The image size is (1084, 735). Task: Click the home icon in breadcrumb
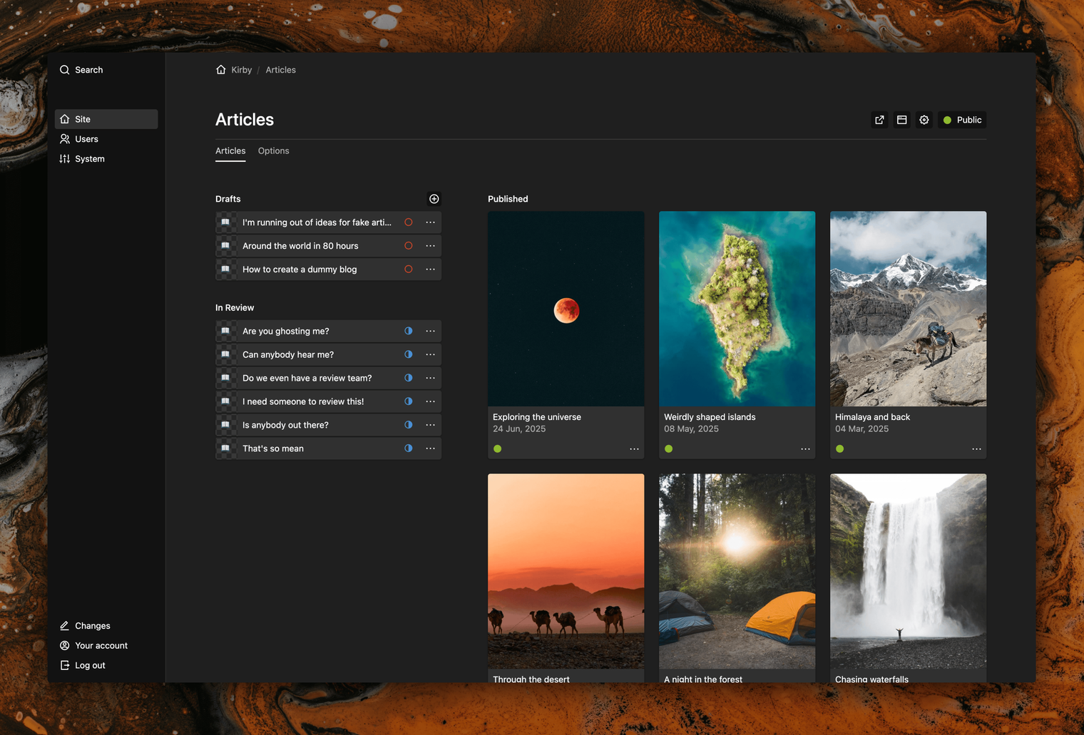coord(221,70)
